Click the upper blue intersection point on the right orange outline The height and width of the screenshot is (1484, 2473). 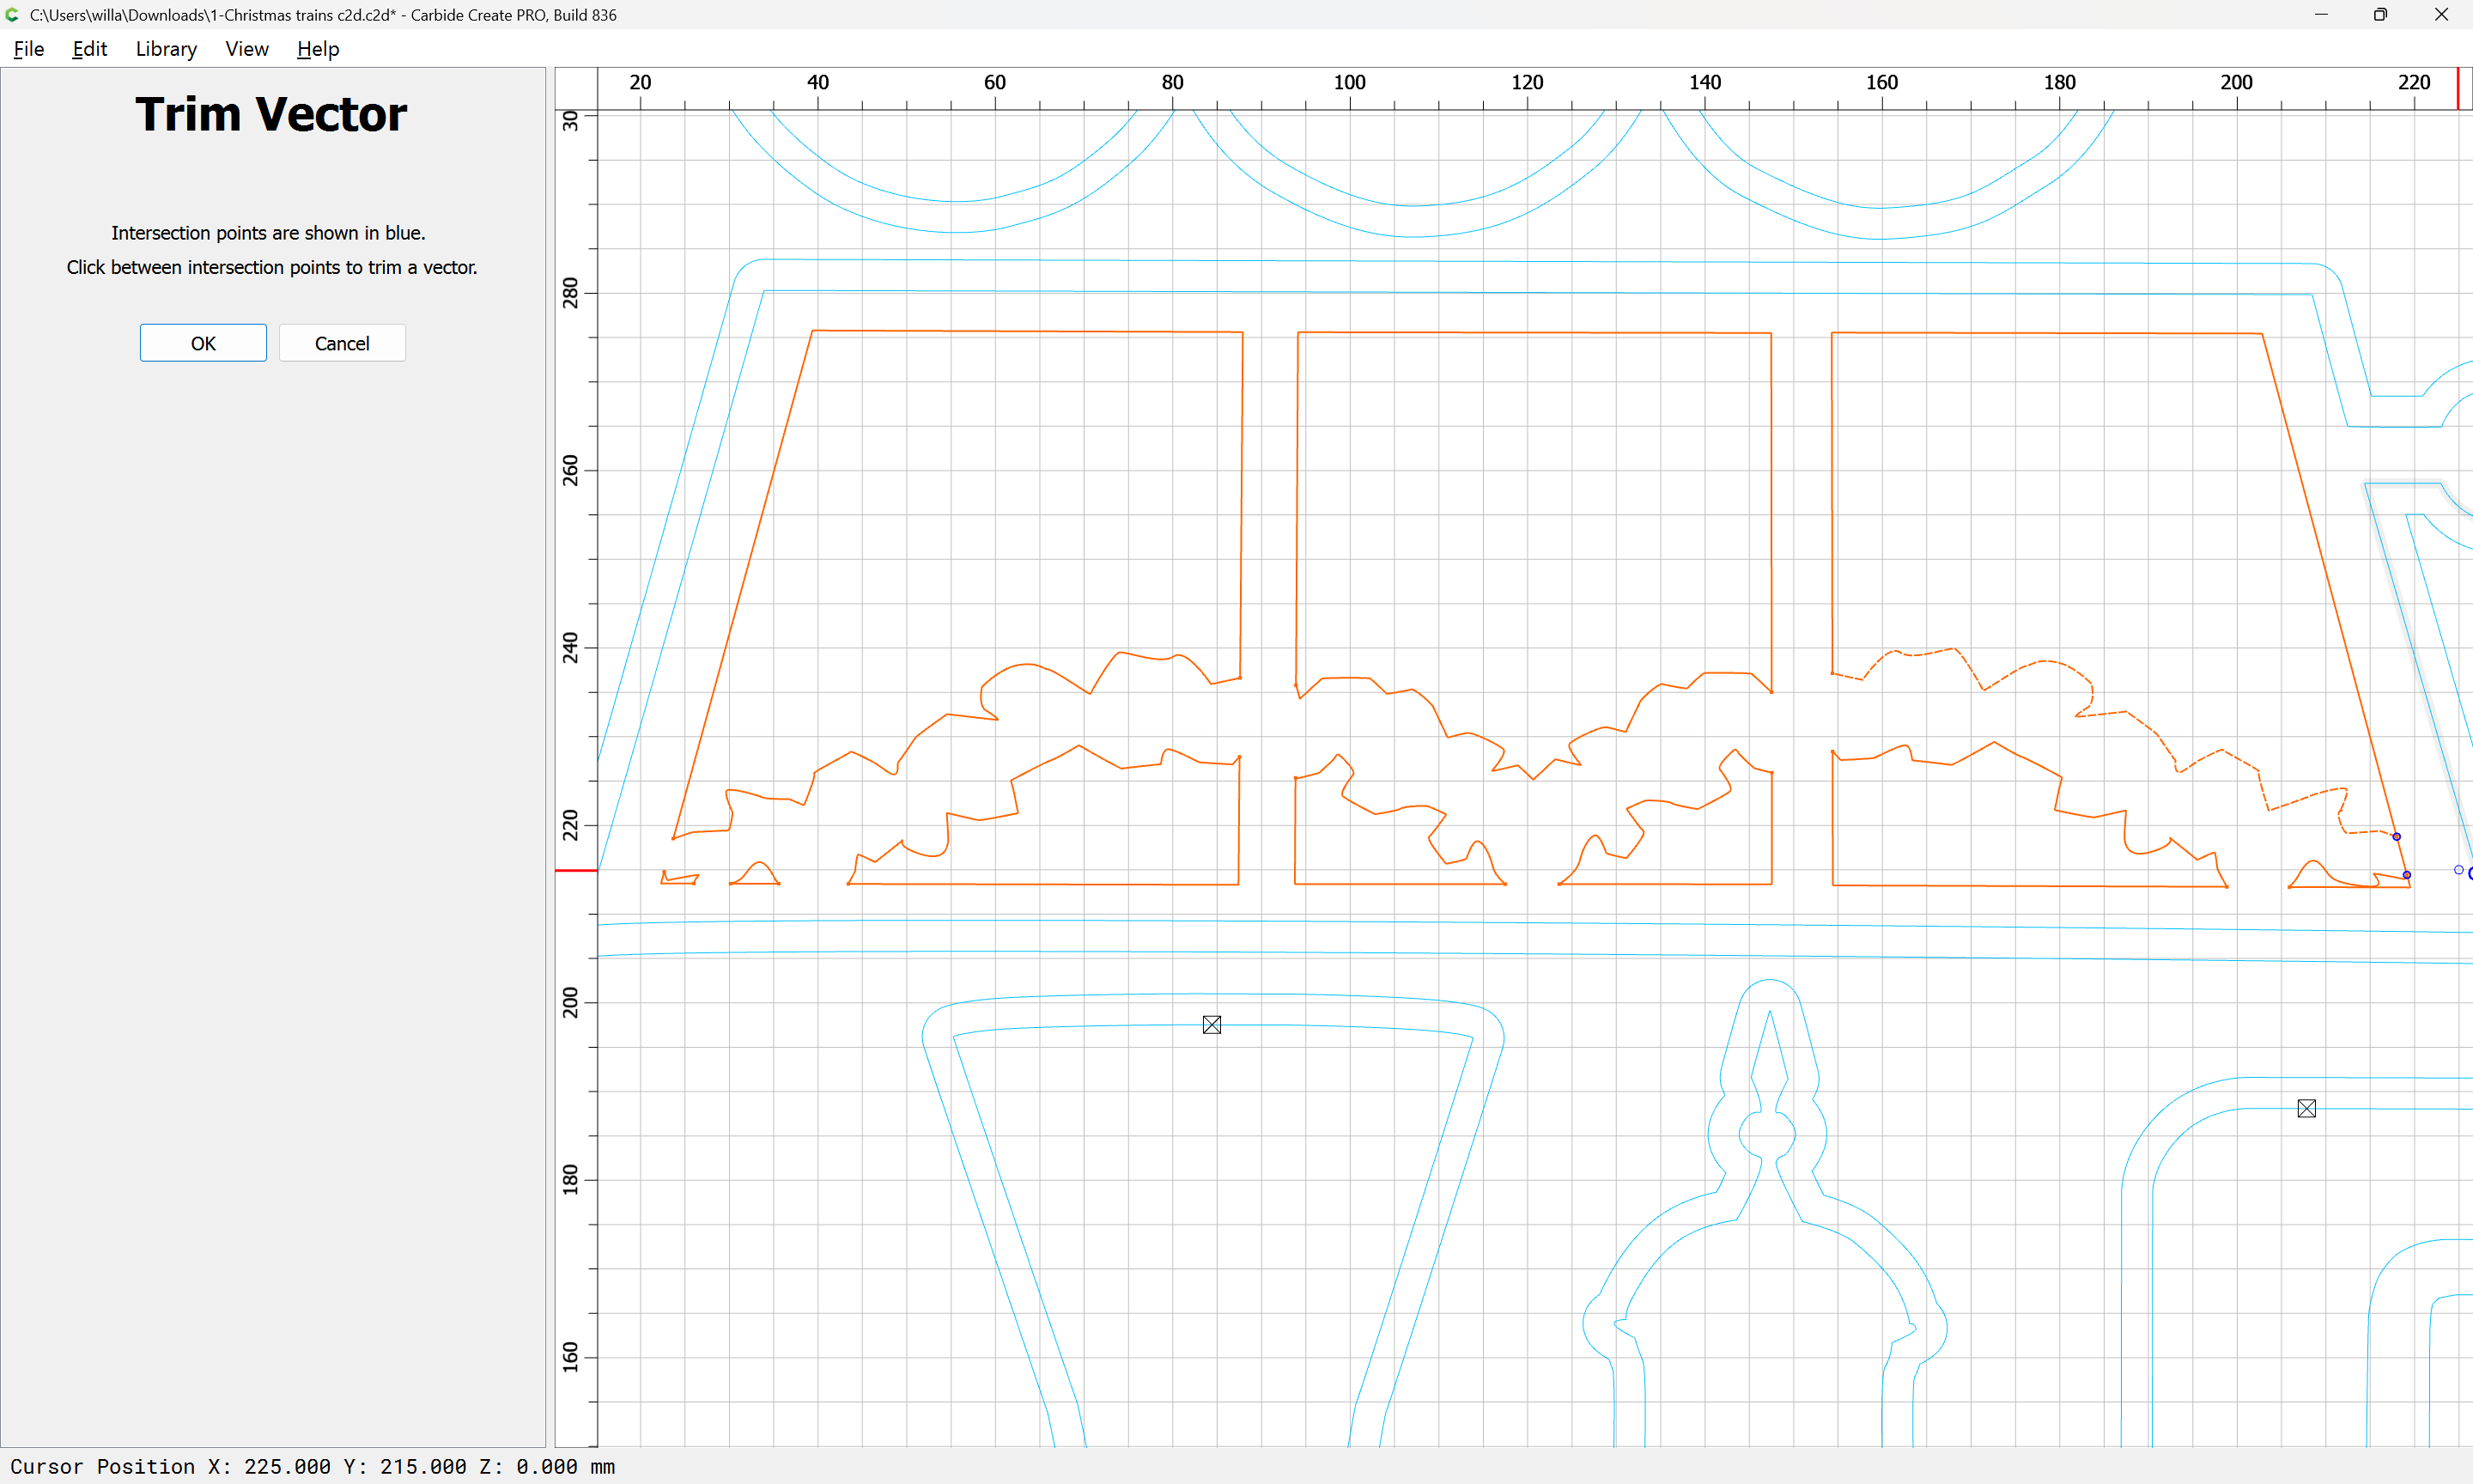pos(2396,837)
